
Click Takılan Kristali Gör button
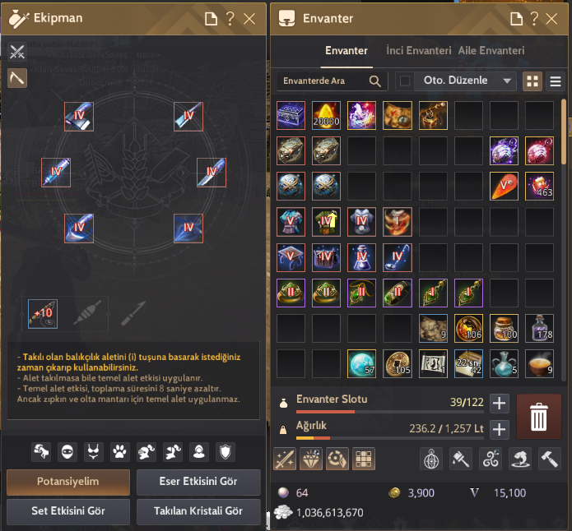tap(198, 511)
